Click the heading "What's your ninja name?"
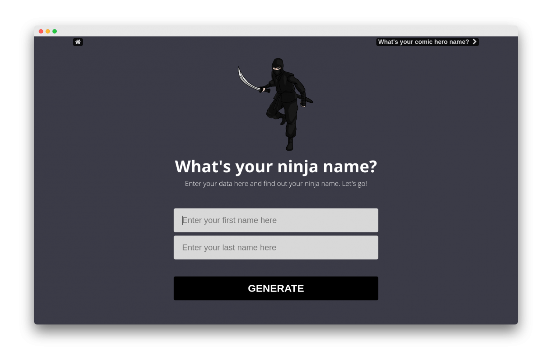Screen dimensions: 552x350 coord(276,166)
